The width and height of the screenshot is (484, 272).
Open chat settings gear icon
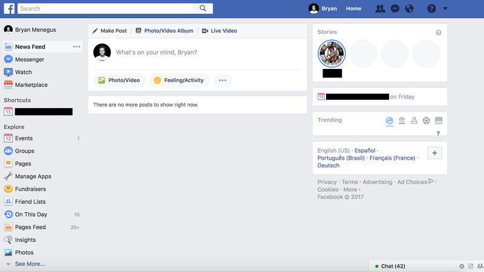pos(462,266)
